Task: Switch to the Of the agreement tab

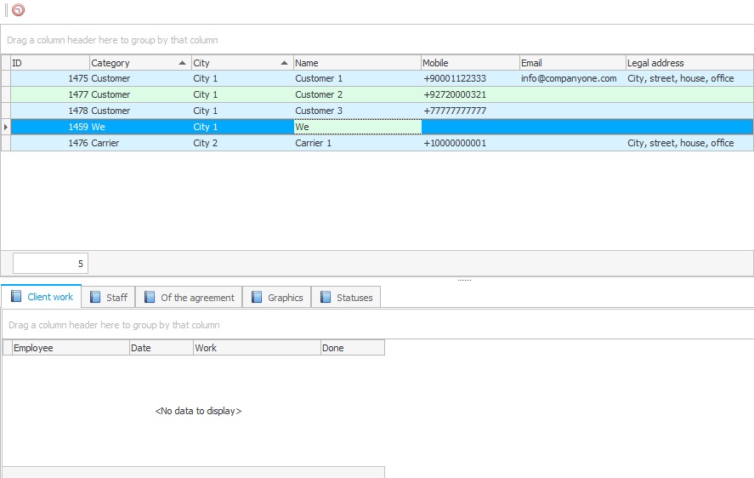Action: [x=189, y=297]
